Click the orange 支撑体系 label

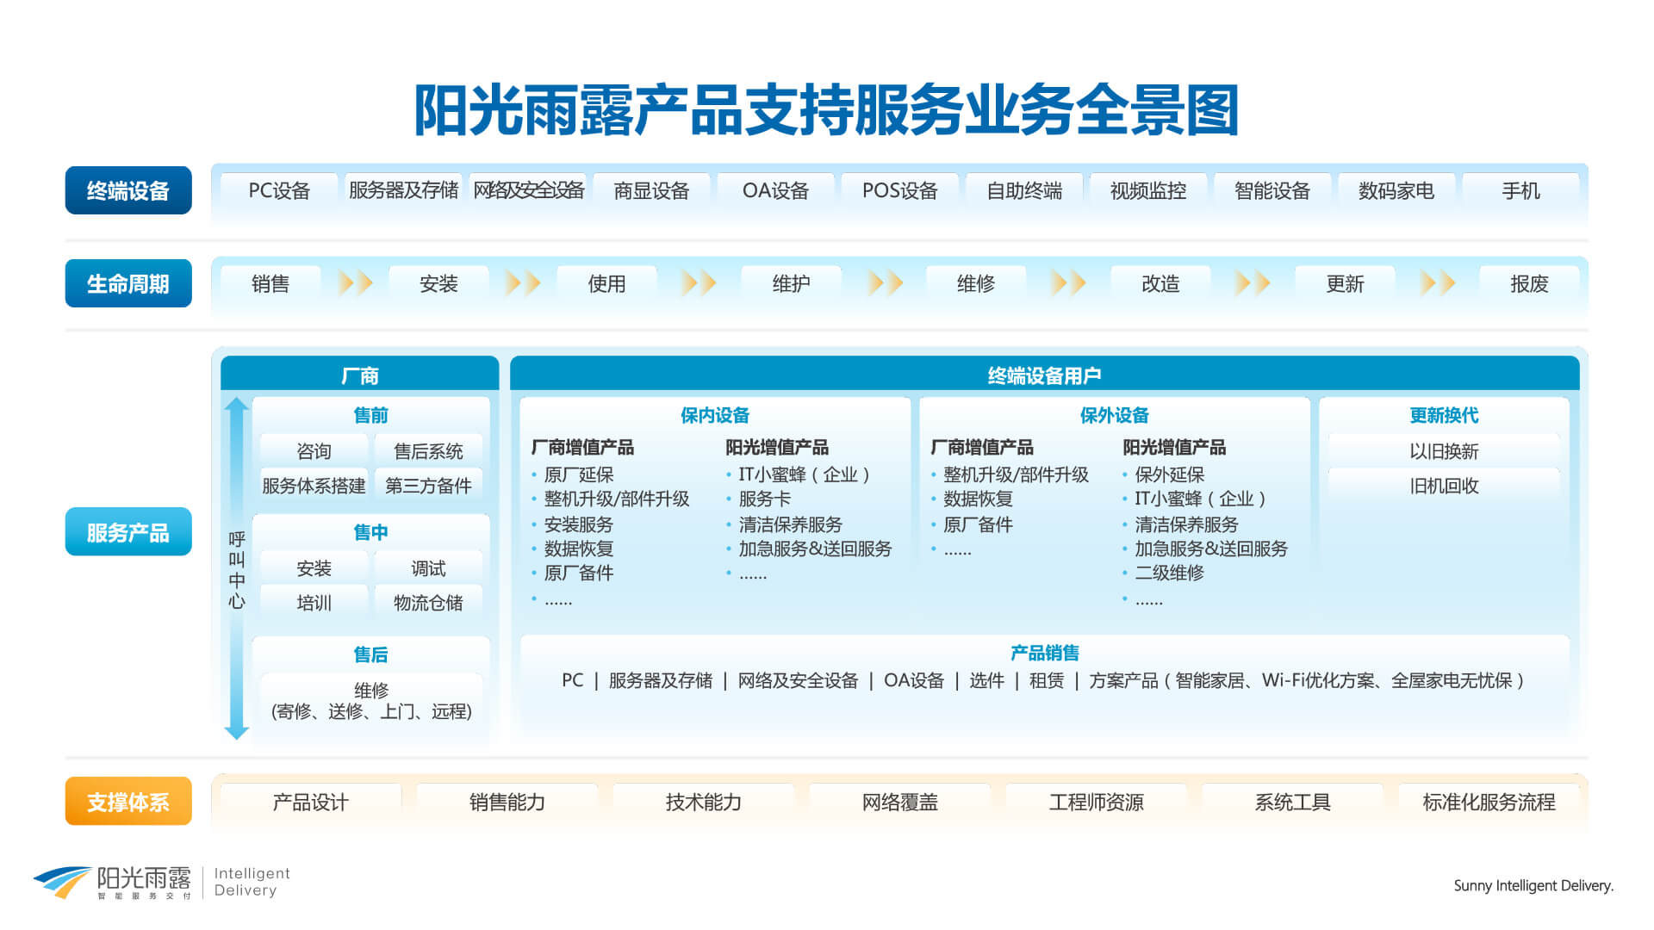(x=128, y=802)
